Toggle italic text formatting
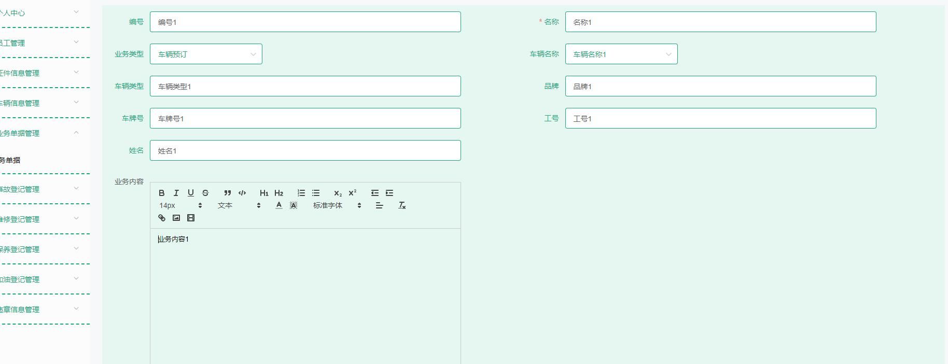 (176, 193)
